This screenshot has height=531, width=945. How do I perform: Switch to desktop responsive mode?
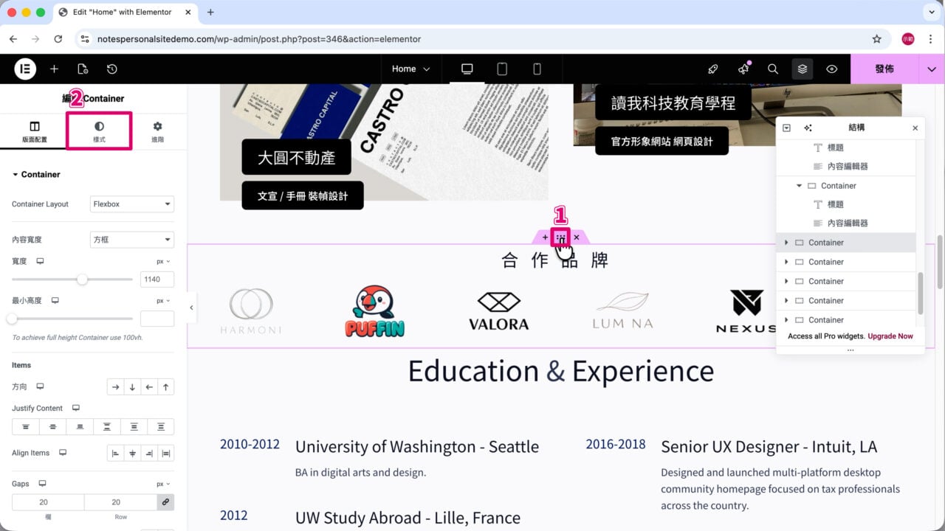[x=467, y=69]
